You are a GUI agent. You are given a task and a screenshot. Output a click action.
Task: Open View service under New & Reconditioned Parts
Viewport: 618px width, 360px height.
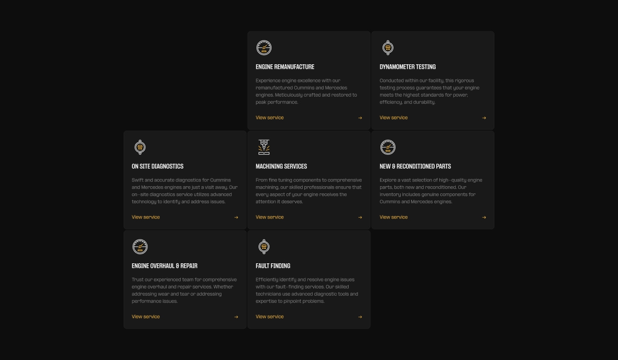click(393, 217)
